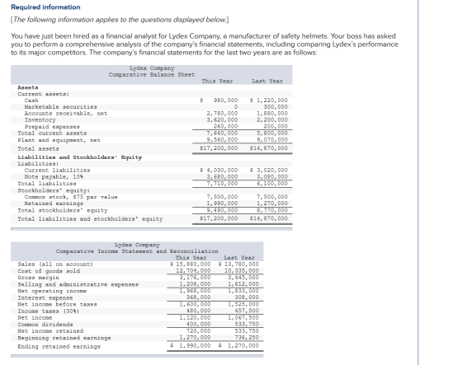Click Common dividends Last Year 533,750

(x=247, y=324)
